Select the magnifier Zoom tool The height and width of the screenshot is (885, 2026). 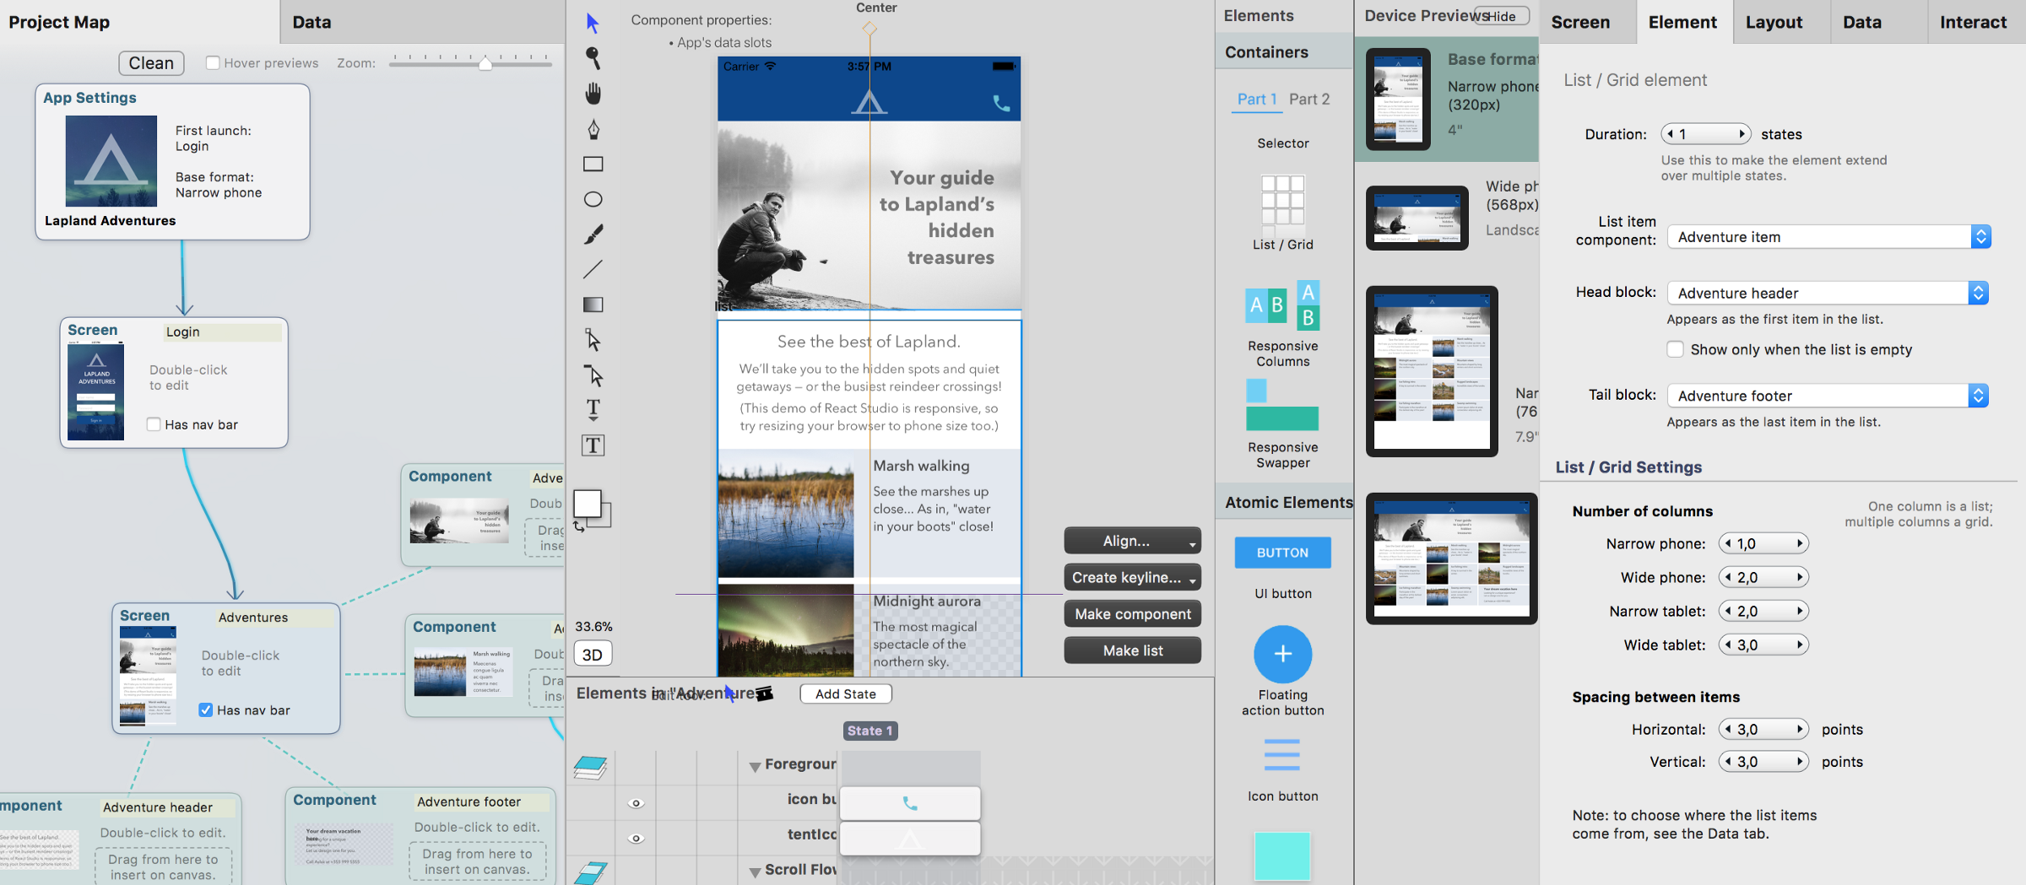[593, 57]
